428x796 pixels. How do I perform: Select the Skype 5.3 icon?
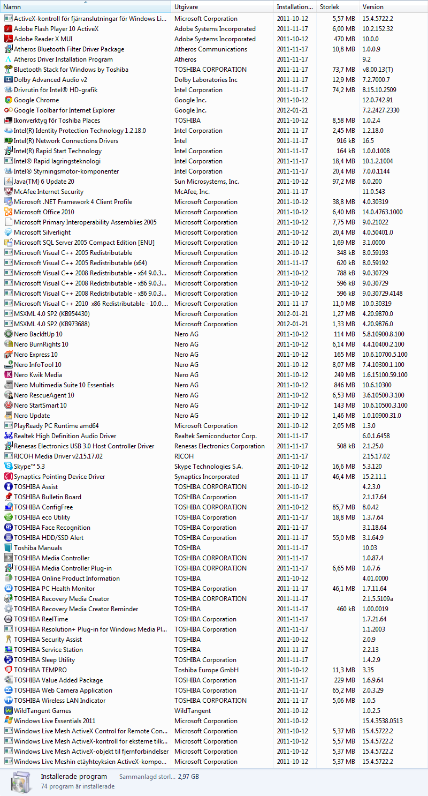[9, 467]
